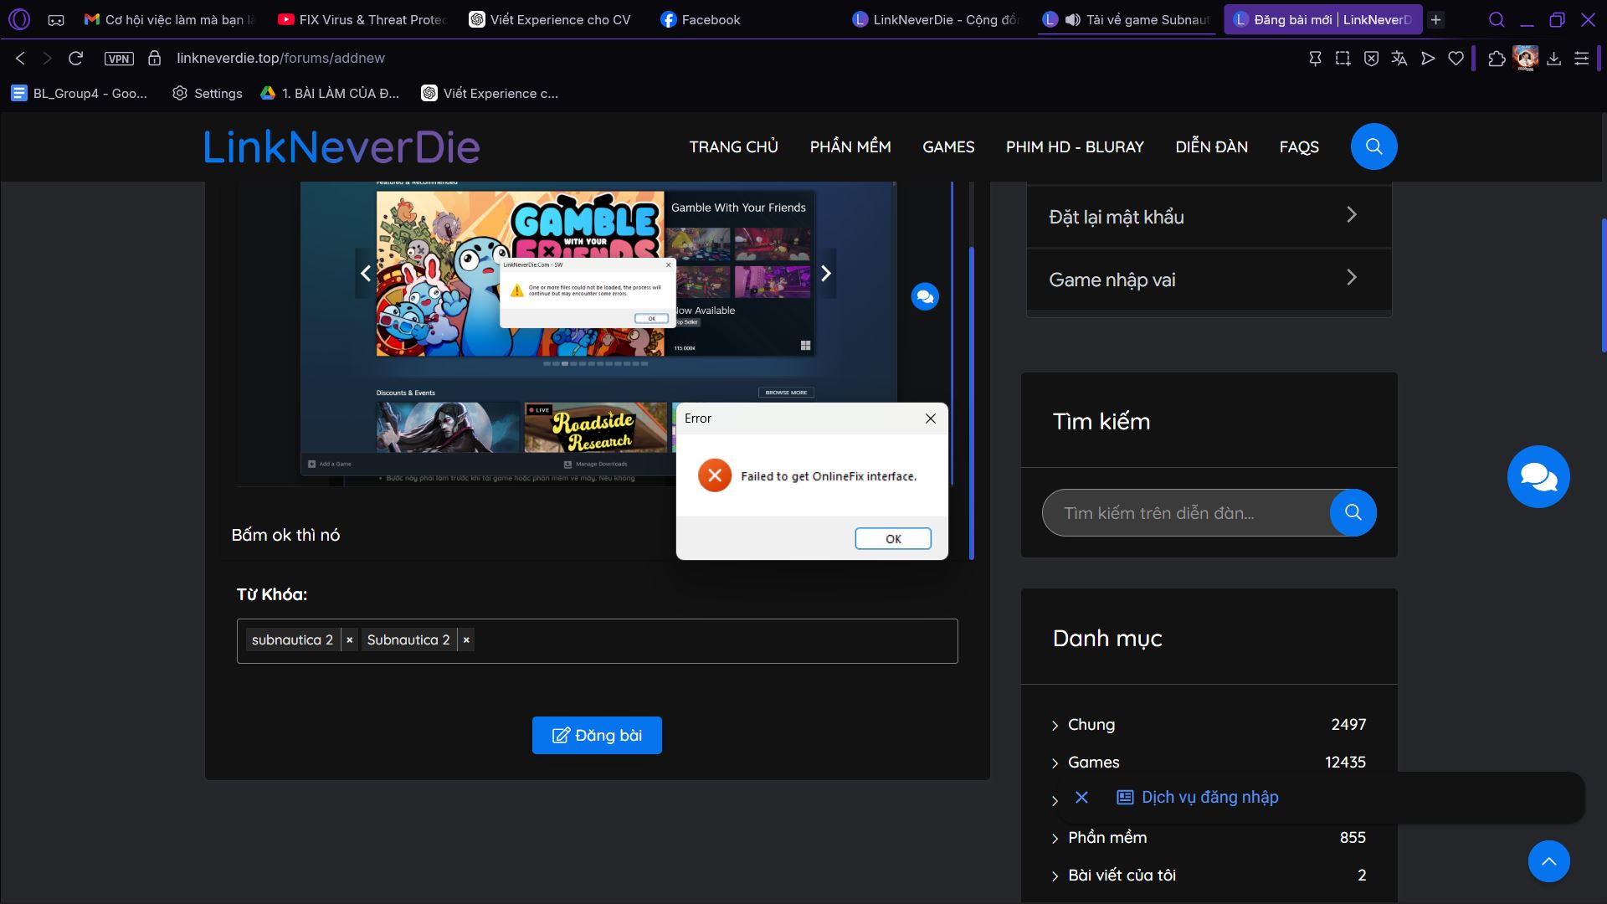The image size is (1607, 904).
Task: Open the browser extensions cube icon
Action: pos(1497,58)
